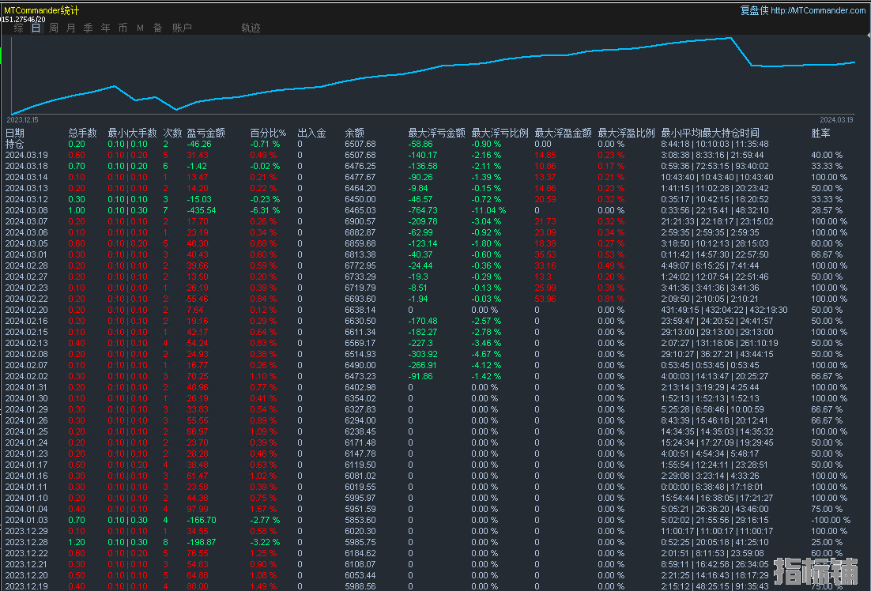
Task: Click the MTCommander统计 title
Action: [x=42, y=10]
